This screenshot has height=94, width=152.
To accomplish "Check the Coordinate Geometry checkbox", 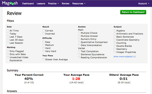I will 115,40.
